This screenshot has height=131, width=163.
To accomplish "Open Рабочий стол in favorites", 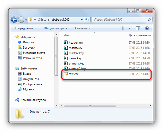I will [32, 58].
